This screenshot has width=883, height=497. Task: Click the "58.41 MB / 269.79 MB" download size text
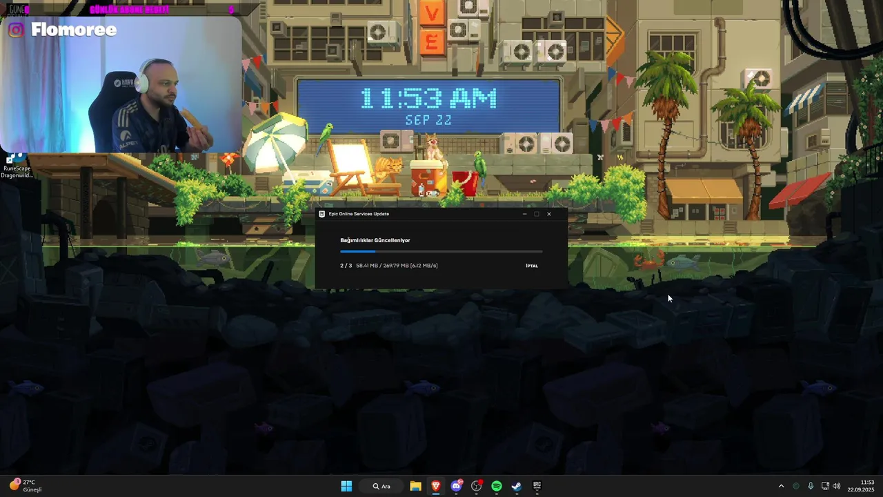point(382,265)
